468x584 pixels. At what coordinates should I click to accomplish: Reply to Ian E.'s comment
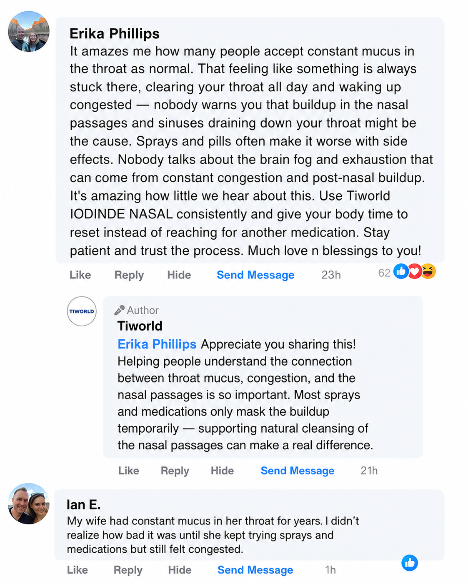pos(128,570)
